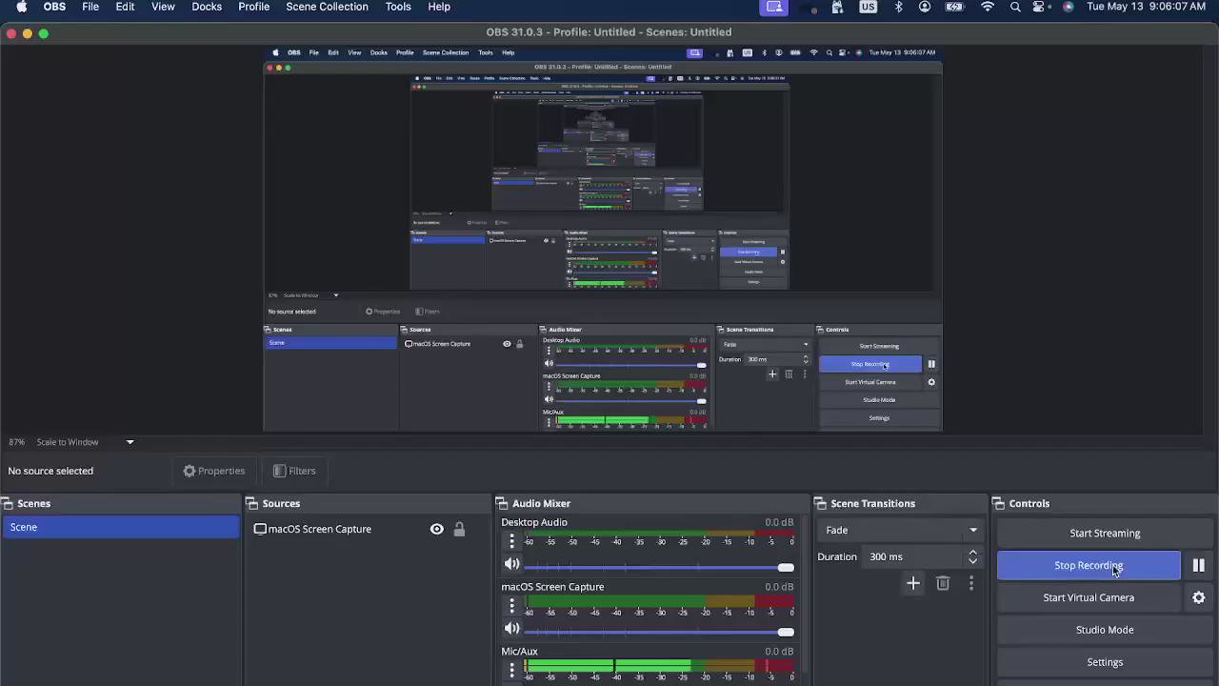The image size is (1219, 686).
Task: Open the OBS application menu
Action: (54, 7)
